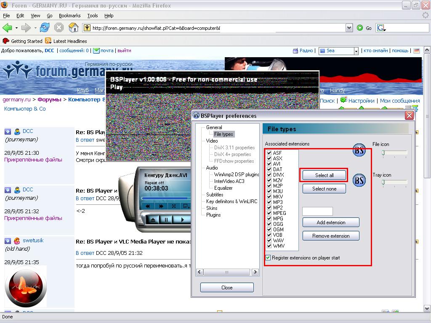The image size is (431, 323).
Task: Uncheck the WMV extension checkbox
Action: (x=269, y=246)
